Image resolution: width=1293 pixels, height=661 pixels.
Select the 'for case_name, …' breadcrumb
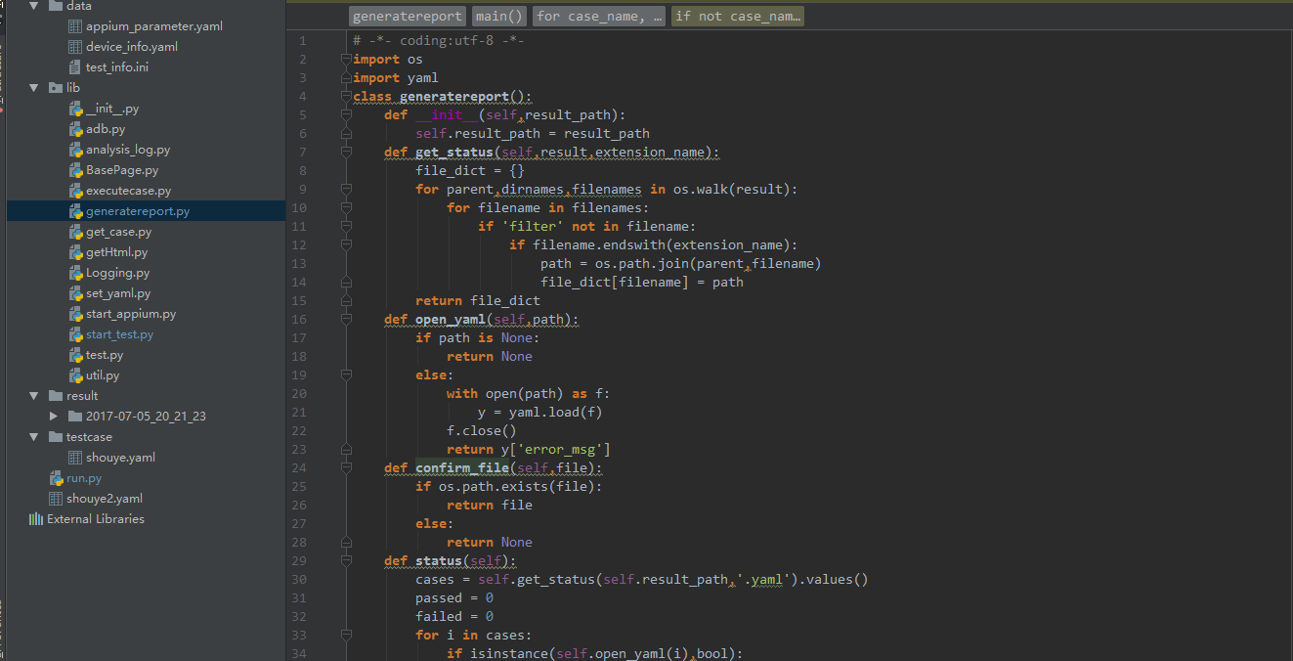(599, 17)
